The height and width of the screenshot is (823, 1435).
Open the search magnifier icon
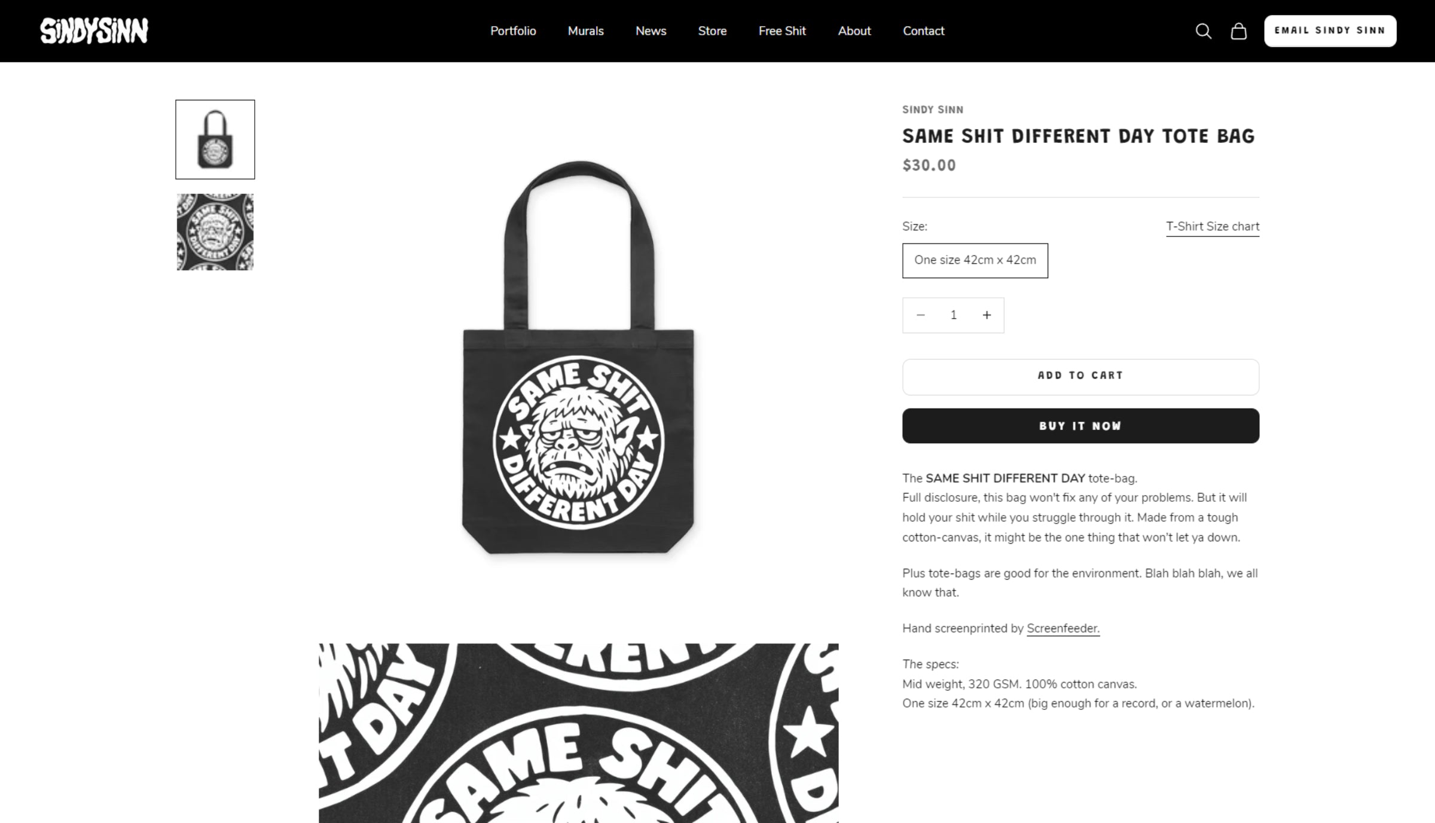1203,31
